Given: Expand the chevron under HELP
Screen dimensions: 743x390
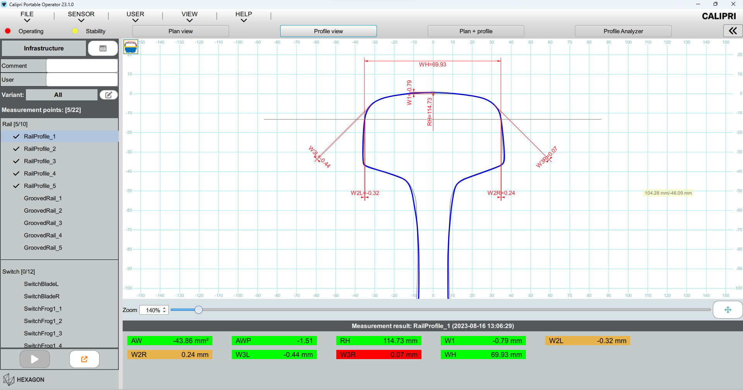Looking at the screenshot, I should pyautogui.click(x=244, y=20).
